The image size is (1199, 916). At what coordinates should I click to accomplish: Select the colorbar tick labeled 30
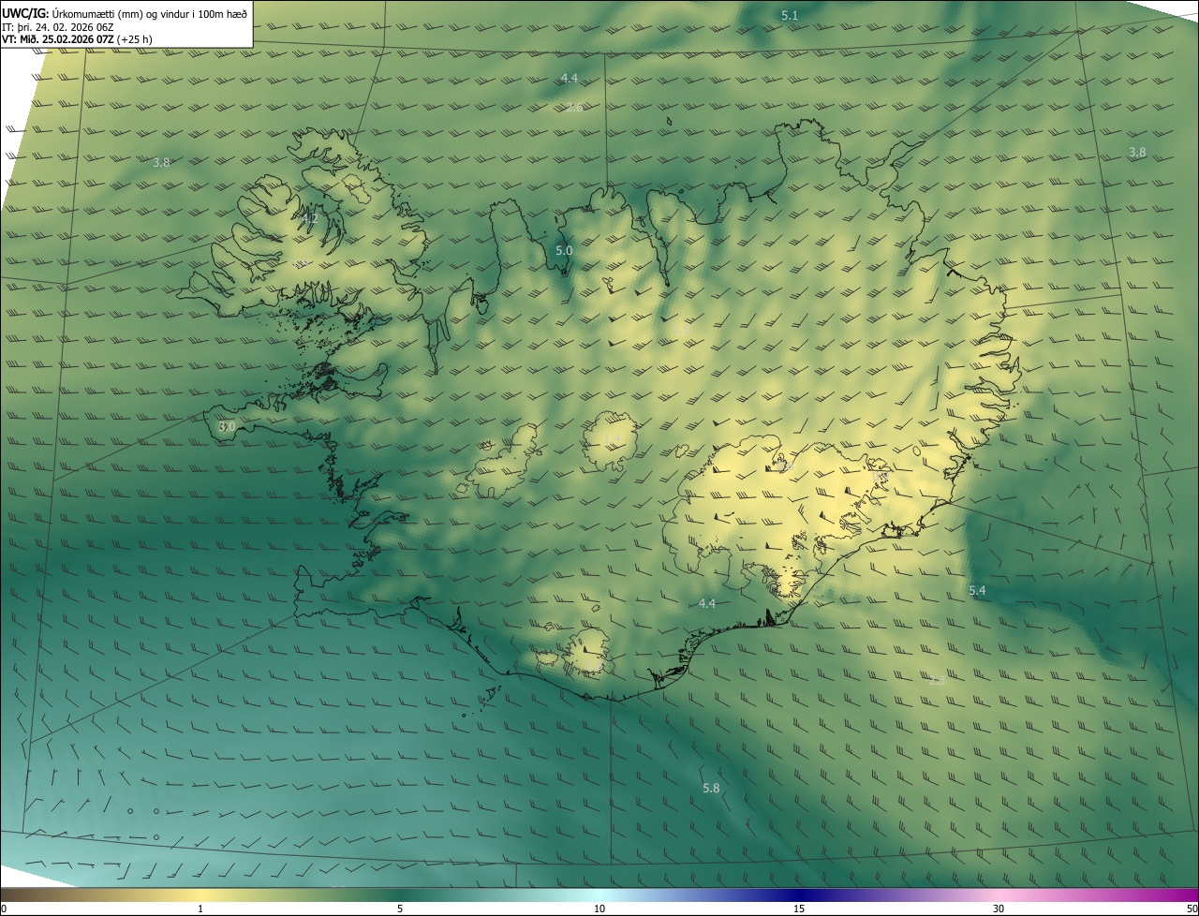(999, 909)
